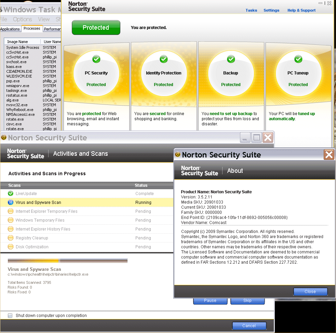Click the pending icon beside Disk Optimization
This screenshot has height=333, width=336.
pos(11,247)
